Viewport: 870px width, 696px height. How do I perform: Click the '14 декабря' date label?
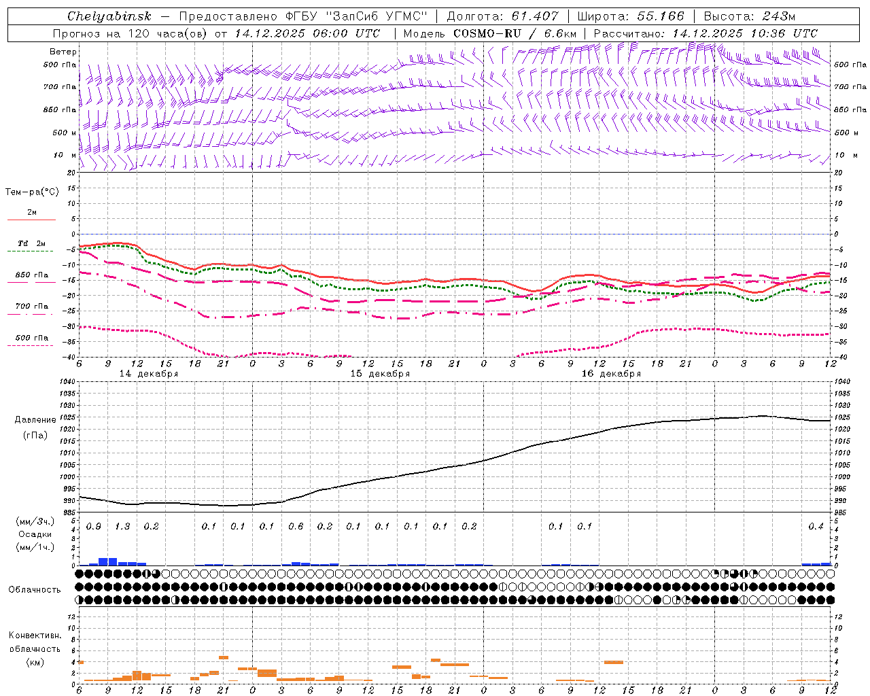pyautogui.click(x=149, y=374)
